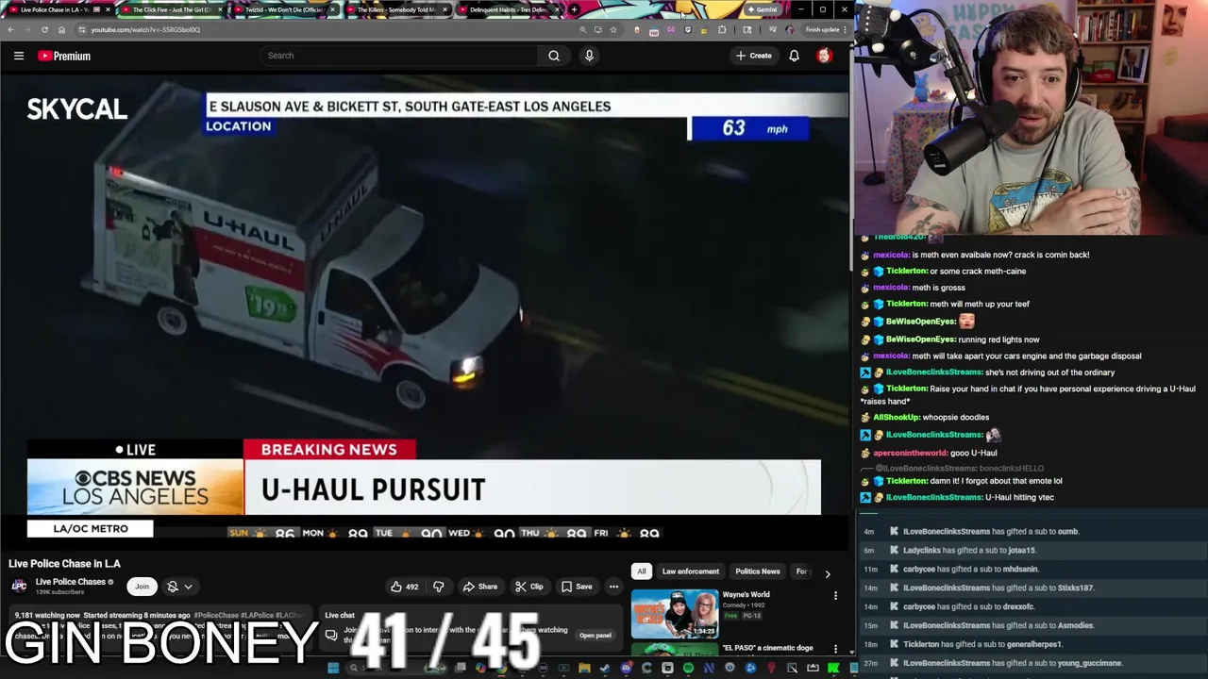Open a new browser tab with plus
The image size is (1208, 679).
click(x=574, y=9)
